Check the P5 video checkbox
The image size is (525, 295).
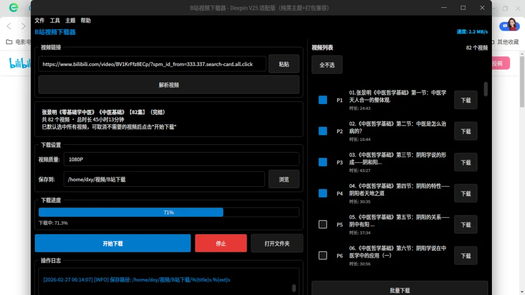tap(323, 225)
